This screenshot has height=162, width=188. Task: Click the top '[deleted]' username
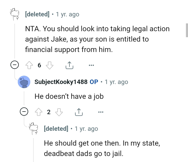(37, 14)
